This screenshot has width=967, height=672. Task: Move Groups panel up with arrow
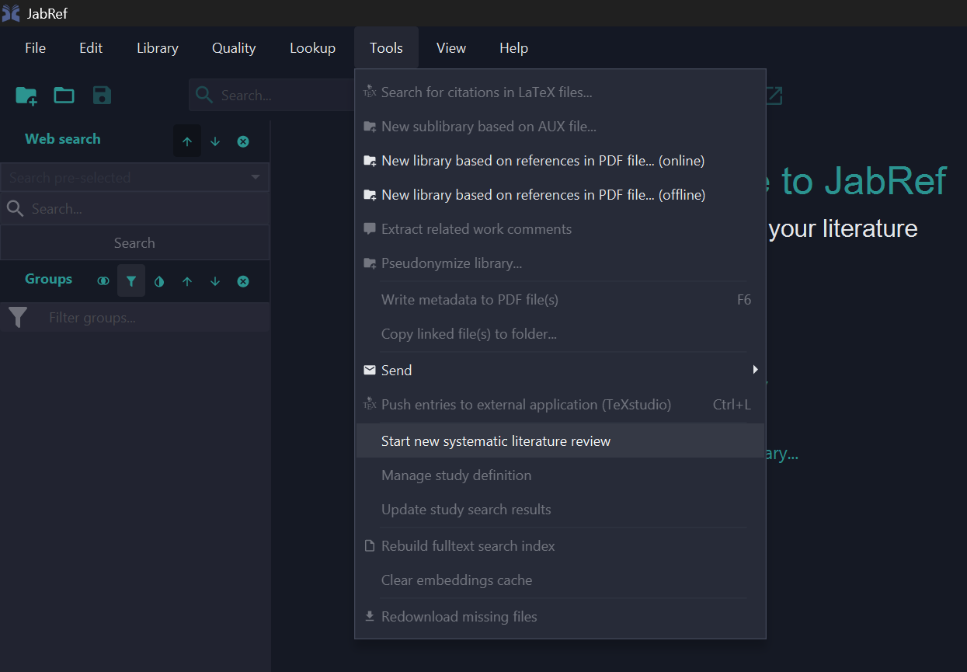187,281
